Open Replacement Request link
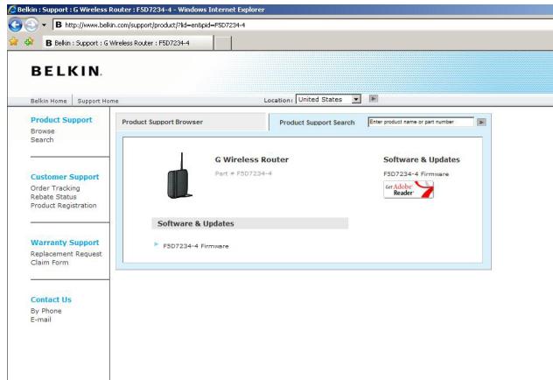 (66, 254)
